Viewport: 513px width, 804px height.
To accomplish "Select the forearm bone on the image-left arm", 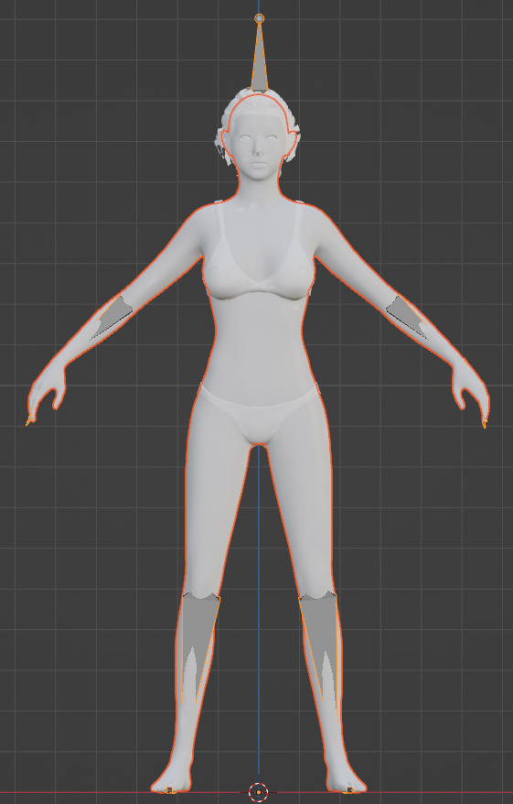I will click(x=111, y=316).
